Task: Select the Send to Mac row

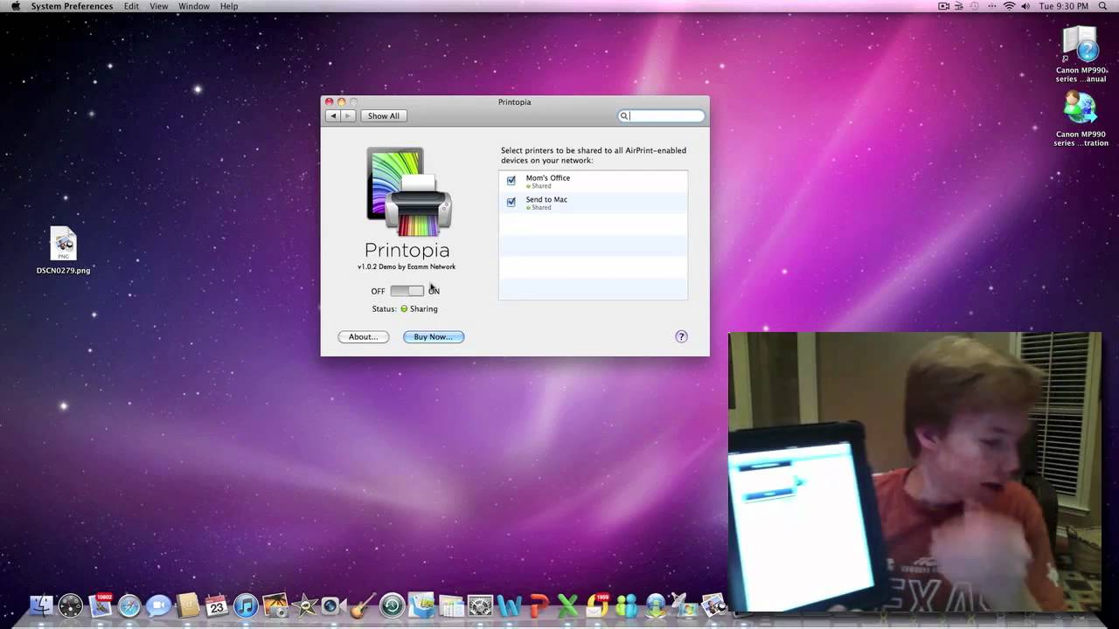Action: 593,203
